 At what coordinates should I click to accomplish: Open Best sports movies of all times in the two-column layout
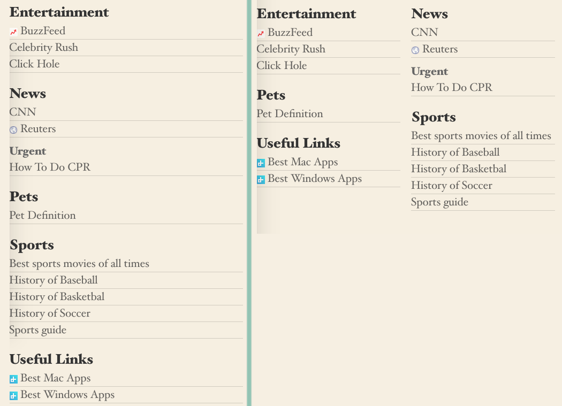[x=481, y=135]
